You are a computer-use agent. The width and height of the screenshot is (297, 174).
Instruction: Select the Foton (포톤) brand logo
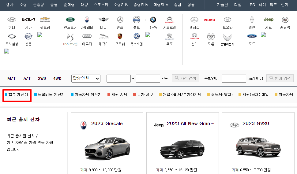pyautogui.click(x=211, y=36)
